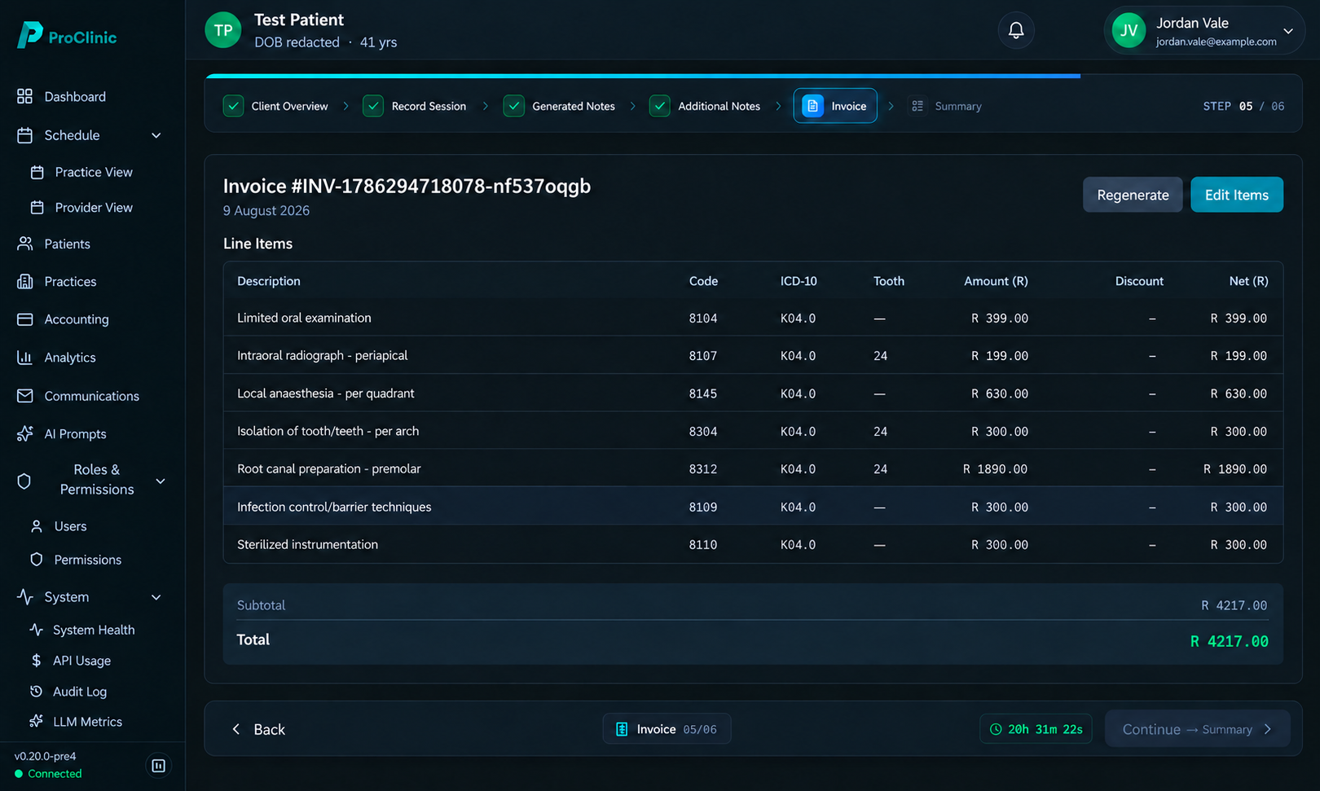Open Practice View in the sidebar
The width and height of the screenshot is (1320, 791).
(81, 172)
